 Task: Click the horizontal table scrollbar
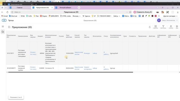click(71, 72)
